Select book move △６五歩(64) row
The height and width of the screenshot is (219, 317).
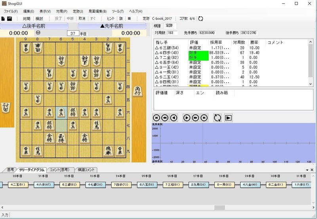[231, 62]
